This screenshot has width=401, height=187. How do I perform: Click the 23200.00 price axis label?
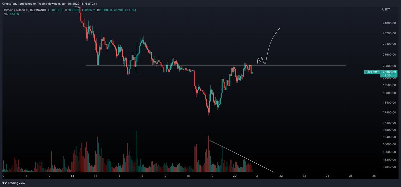coord(390,34)
